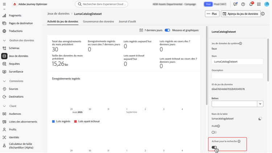
Task: Open the 7 derniers jours date range
Action: click(153, 30)
